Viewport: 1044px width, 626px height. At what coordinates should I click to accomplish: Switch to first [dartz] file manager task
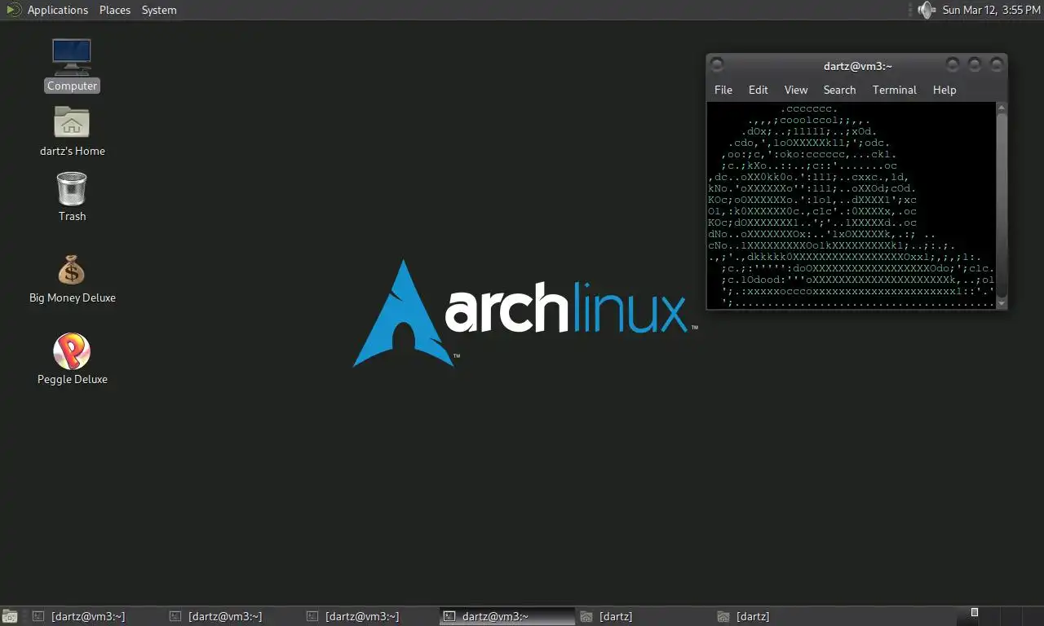coord(644,616)
